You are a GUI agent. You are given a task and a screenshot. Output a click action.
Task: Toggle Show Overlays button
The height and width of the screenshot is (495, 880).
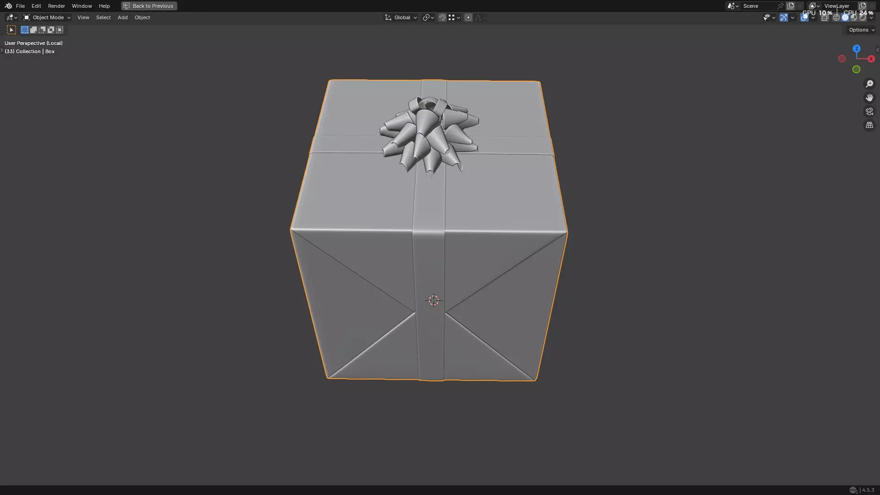pos(804,17)
